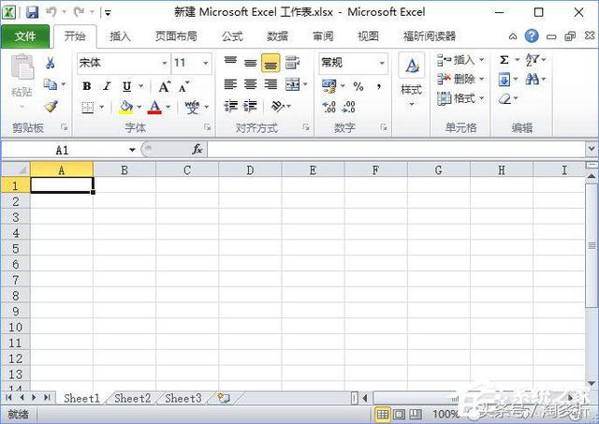Viewport: 599px width, 424px height.
Task: Open the font name dropdown
Action: point(164,63)
